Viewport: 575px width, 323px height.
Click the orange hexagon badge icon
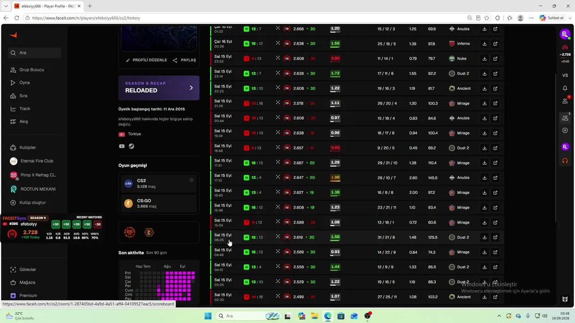click(149, 232)
